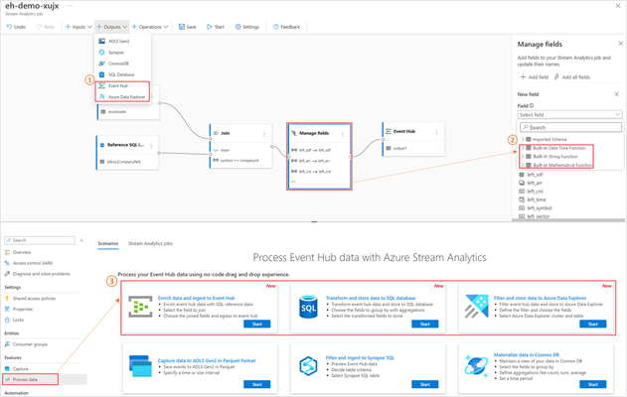Choose the left_sdf field

[x=531, y=175]
